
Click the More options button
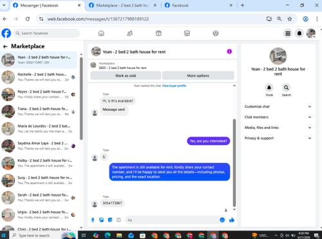pyautogui.click(x=198, y=75)
